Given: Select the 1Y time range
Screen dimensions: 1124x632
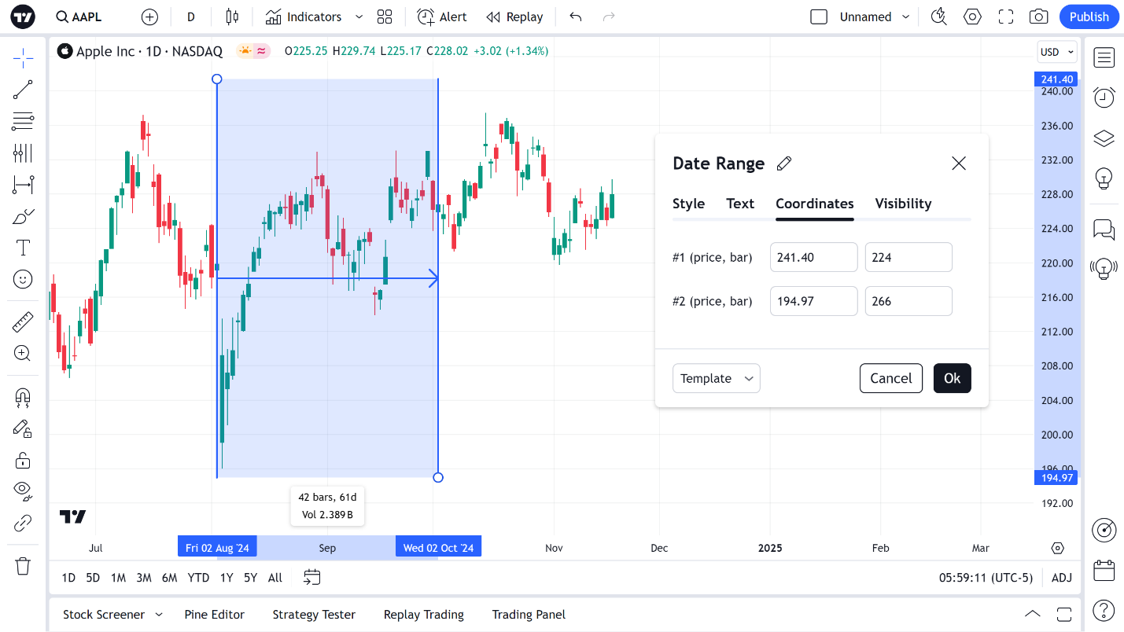Looking at the screenshot, I should [x=227, y=578].
